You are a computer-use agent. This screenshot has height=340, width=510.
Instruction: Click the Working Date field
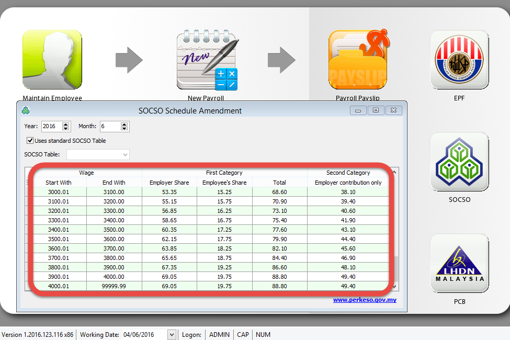(145, 334)
